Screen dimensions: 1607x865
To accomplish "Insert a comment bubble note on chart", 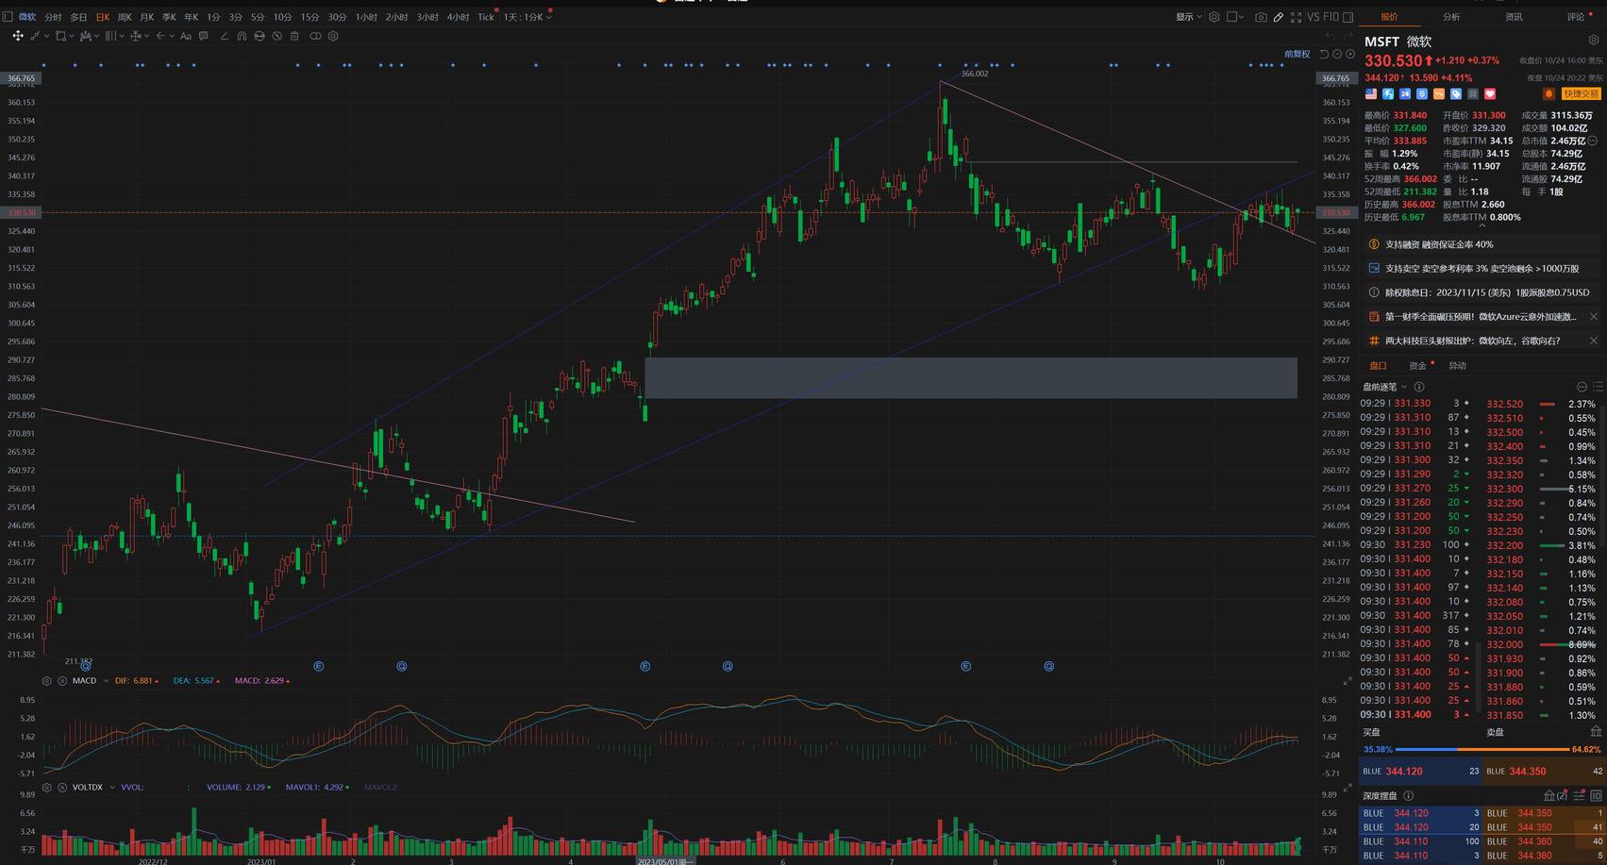I will (x=203, y=36).
